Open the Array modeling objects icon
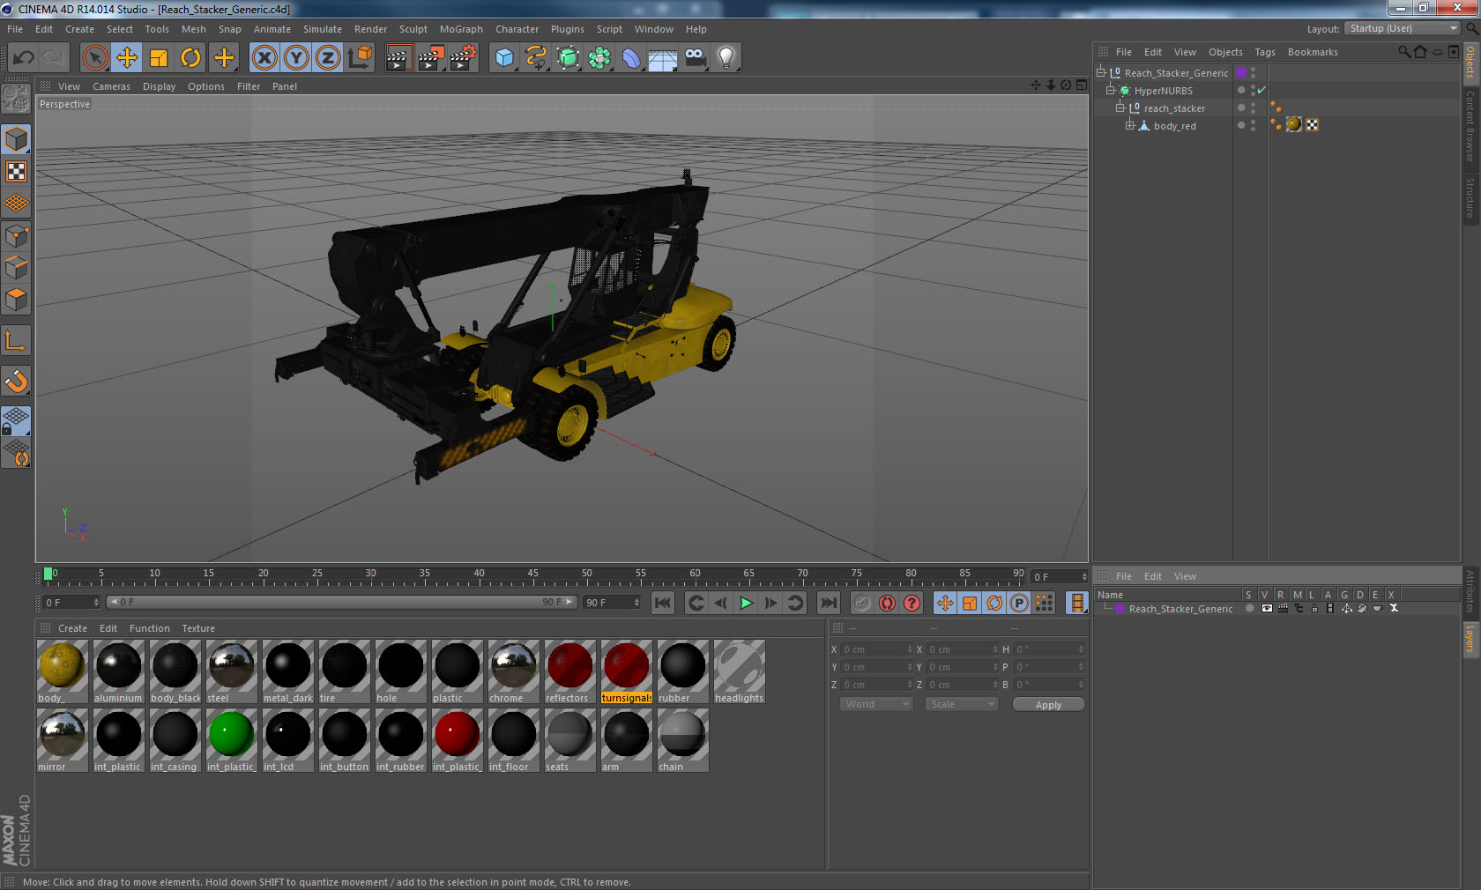Image resolution: width=1481 pixels, height=890 pixels. click(x=599, y=58)
